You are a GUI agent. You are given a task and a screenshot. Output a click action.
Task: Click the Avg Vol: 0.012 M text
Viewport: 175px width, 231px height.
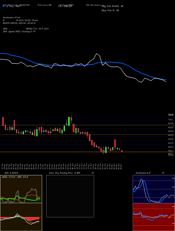point(112,6)
